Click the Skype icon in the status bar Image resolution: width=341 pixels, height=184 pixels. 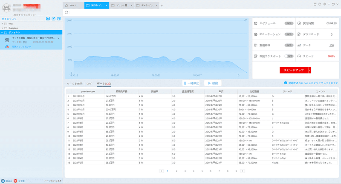(3, 181)
